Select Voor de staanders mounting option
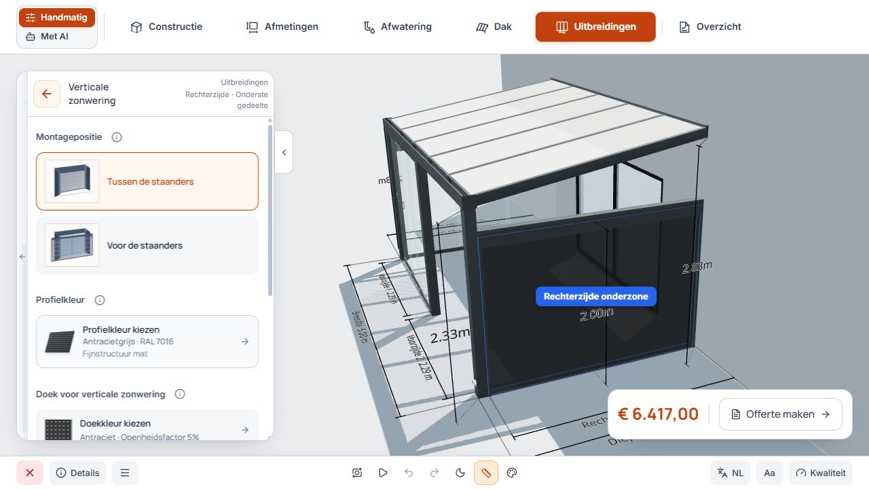Viewport: 869px width, 489px height. [147, 245]
